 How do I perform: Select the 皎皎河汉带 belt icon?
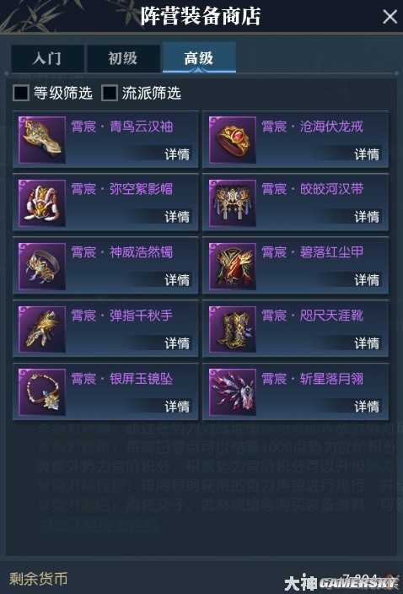[x=233, y=203]
